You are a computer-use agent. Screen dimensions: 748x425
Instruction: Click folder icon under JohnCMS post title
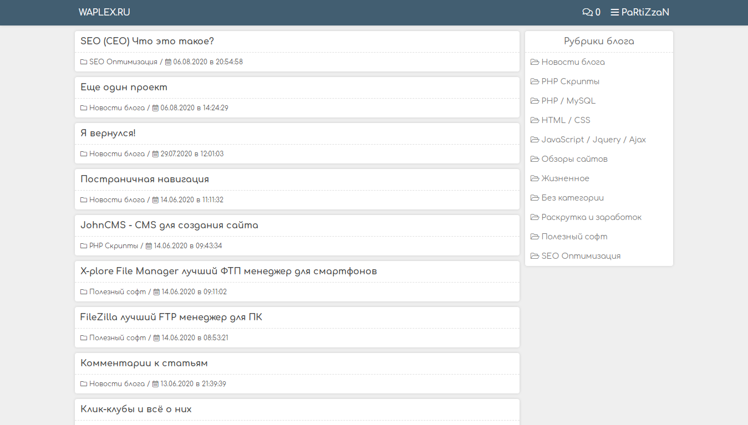(x=84, y=246)
